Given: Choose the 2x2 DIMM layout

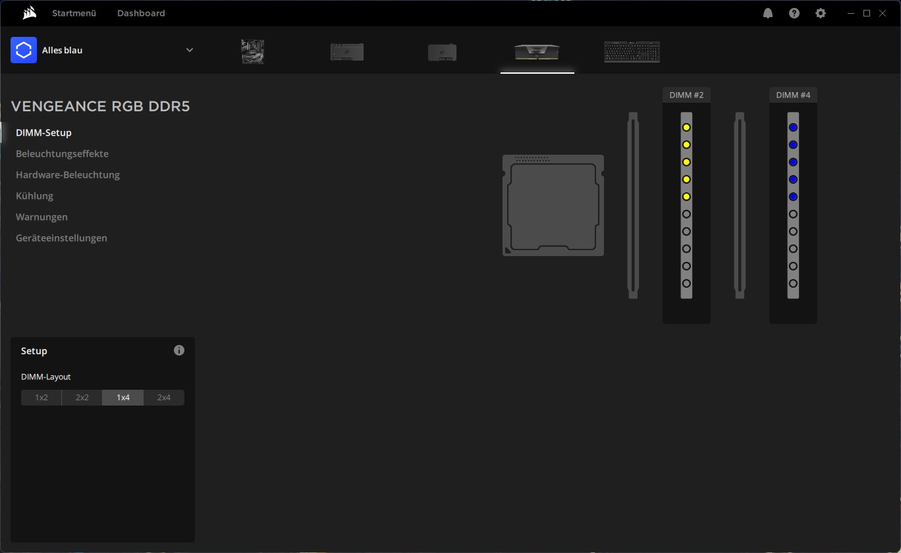Looking at the screenshot, I should click(82, 398).
